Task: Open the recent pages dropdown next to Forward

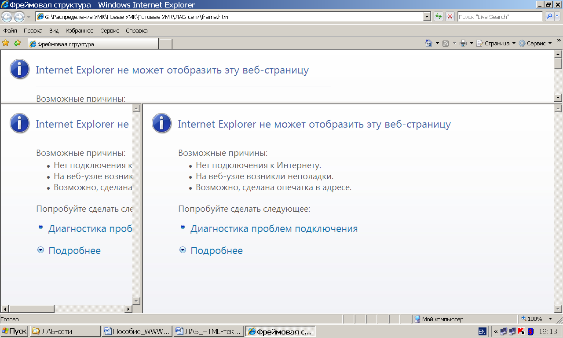Action: 29,17
